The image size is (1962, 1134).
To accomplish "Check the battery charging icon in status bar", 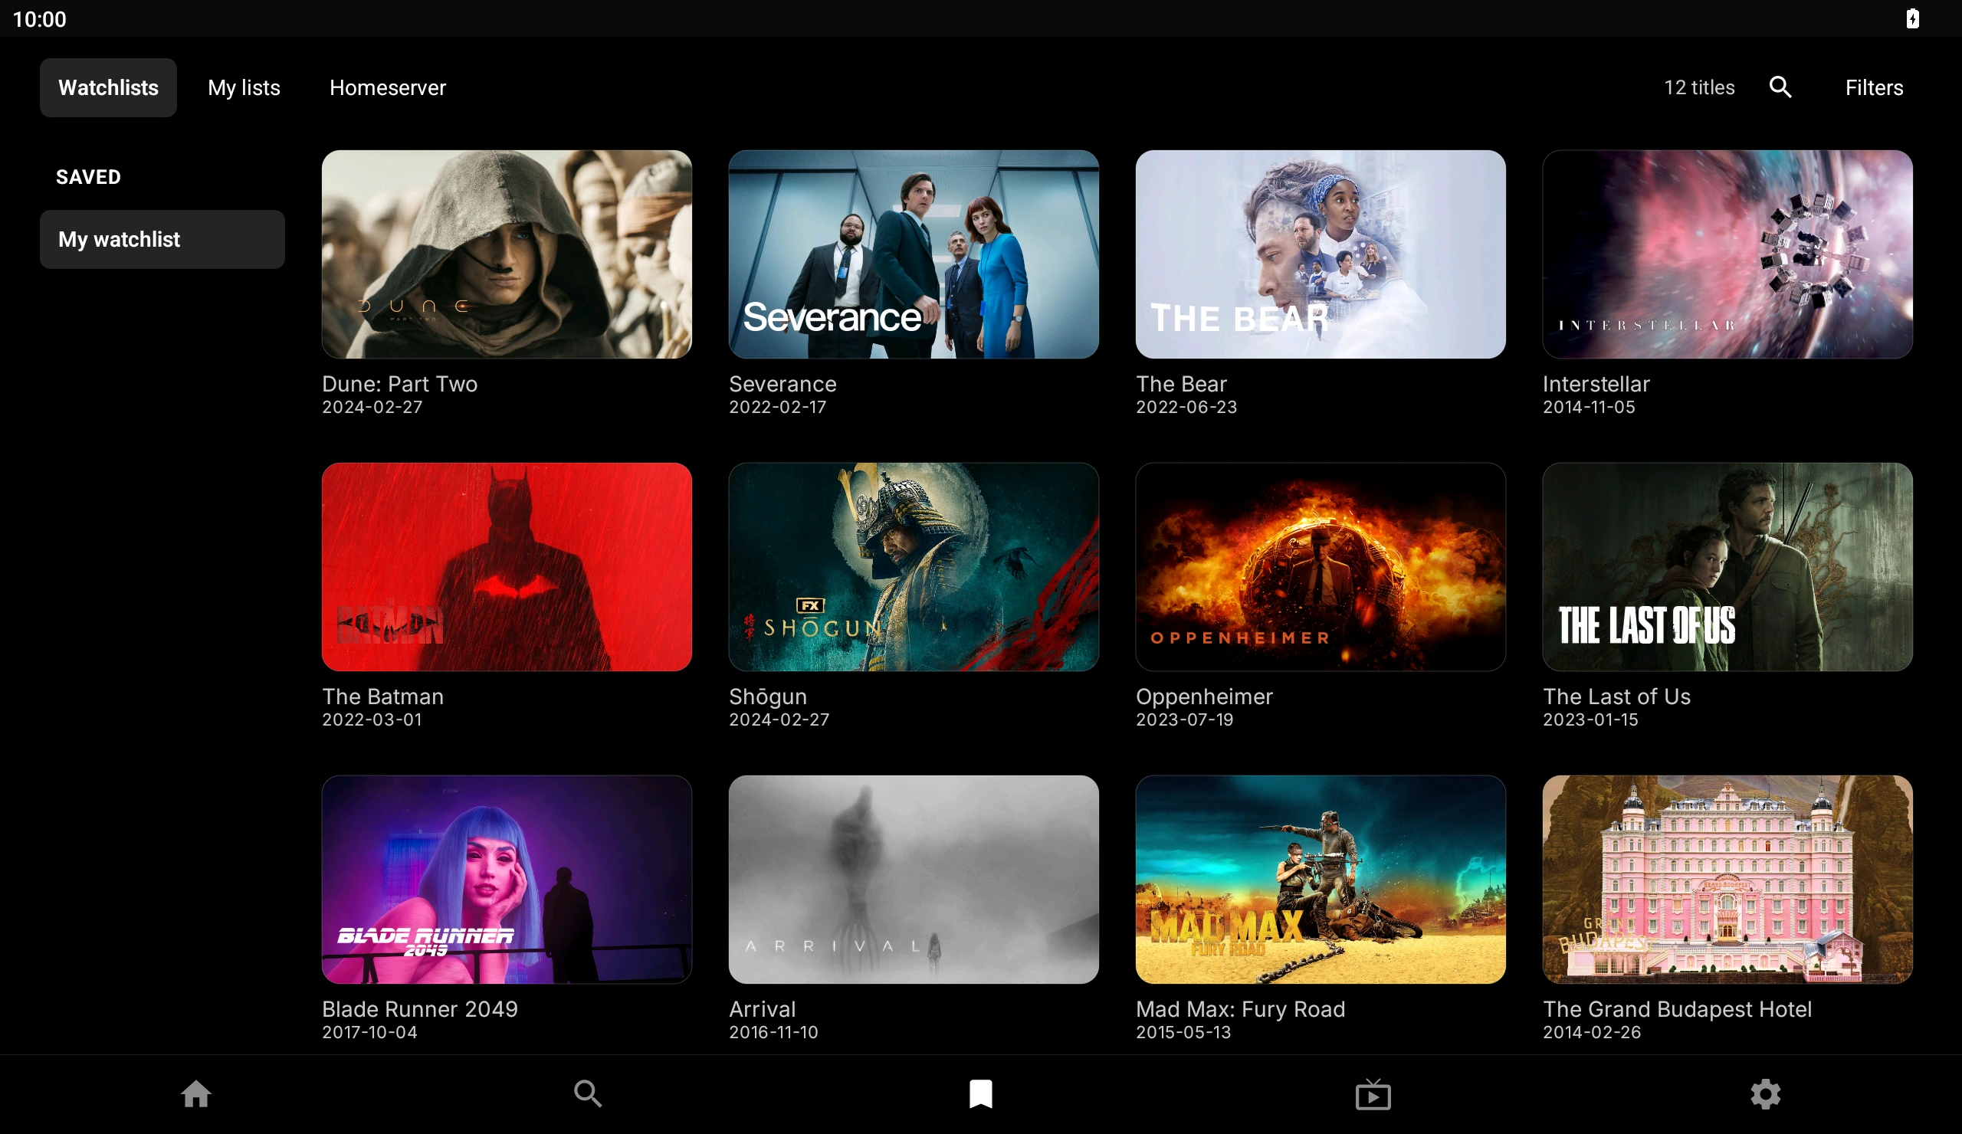I will pos(1912,18).
